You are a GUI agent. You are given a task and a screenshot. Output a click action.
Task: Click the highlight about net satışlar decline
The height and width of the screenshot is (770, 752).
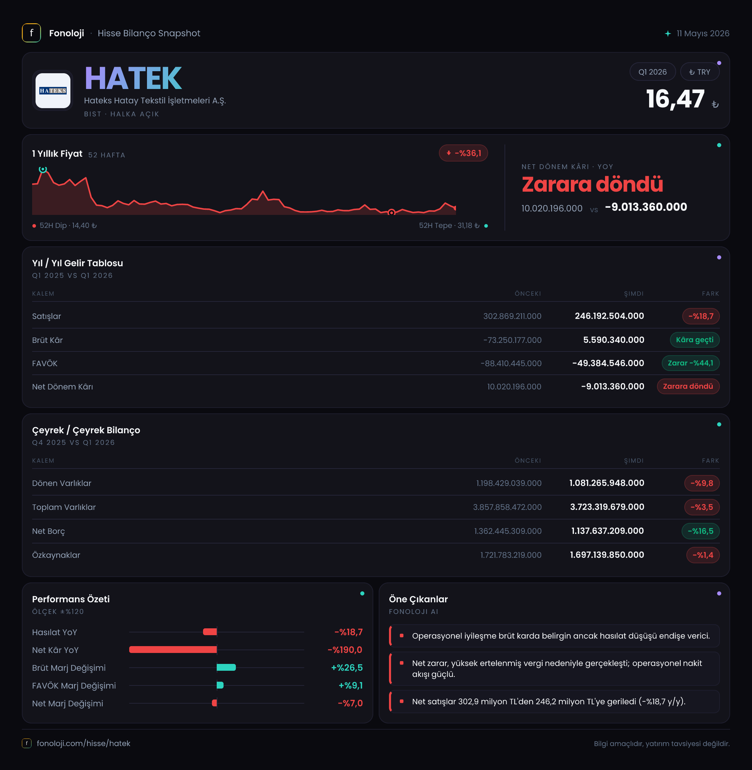(554, 702)
